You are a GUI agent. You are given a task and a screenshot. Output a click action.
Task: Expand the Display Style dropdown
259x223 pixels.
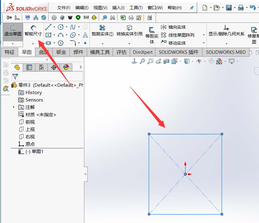tap(192, 61)
